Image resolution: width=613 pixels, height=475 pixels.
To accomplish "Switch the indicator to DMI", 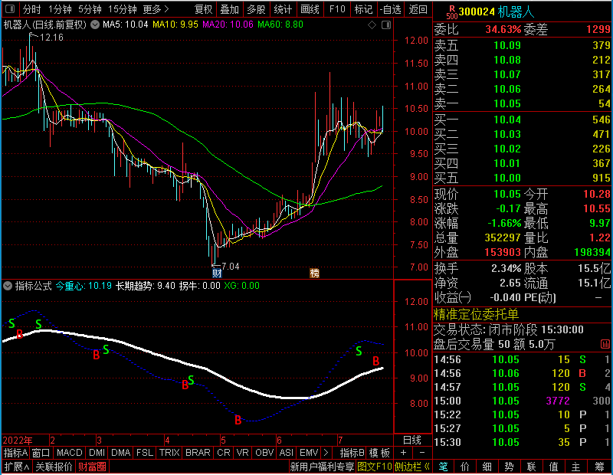I will click(97, 453).
